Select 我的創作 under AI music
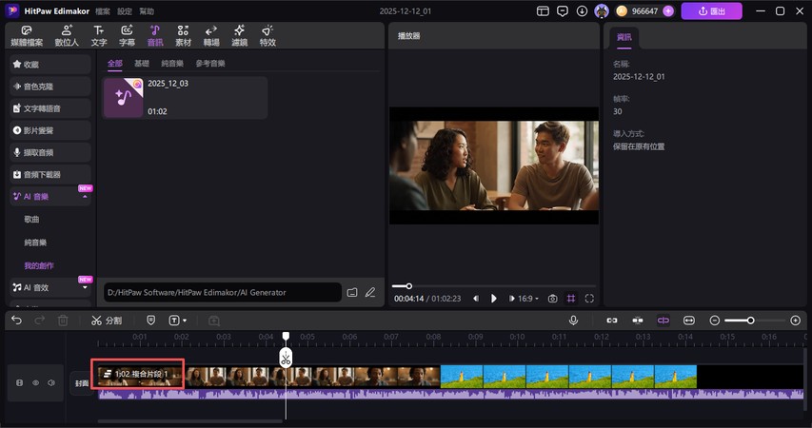The height and width of the screenshot is (428, 812). [x=39, y=265]
